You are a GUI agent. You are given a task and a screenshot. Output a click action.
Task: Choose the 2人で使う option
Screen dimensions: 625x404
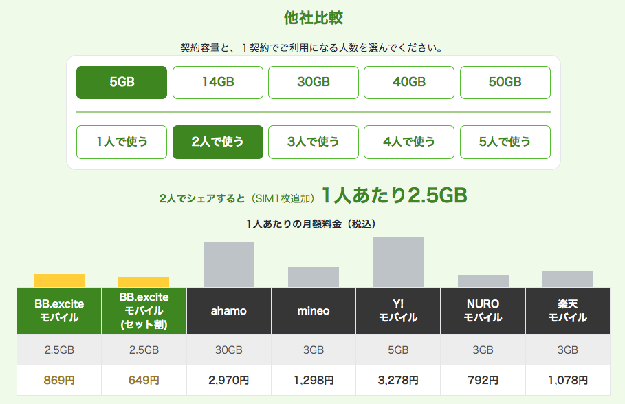[x=218, y=142]
